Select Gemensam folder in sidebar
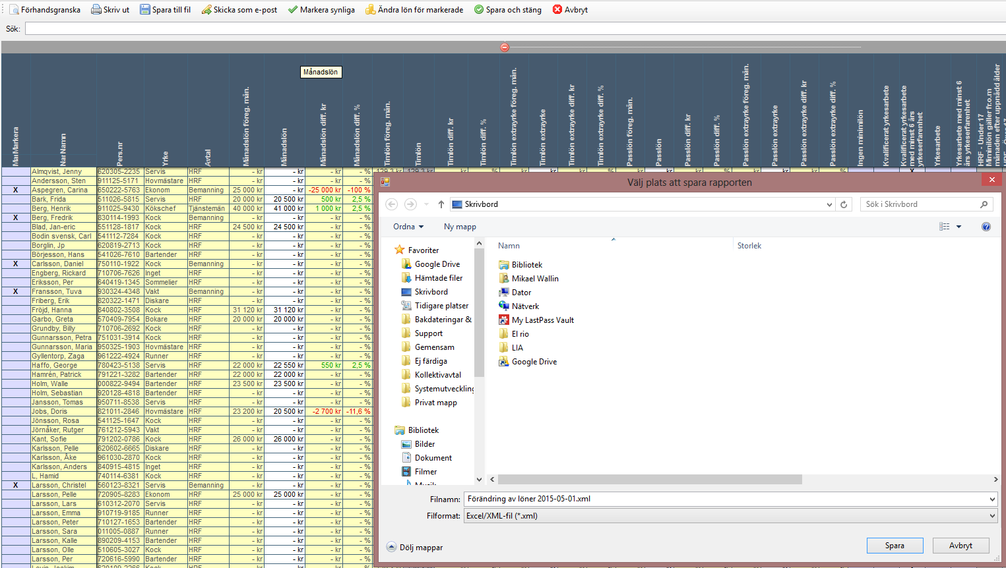1006x568 pixels. (x=427, y=347)
